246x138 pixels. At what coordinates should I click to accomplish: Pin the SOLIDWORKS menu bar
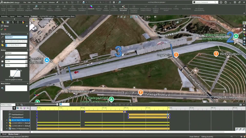(x=57, y=2)
